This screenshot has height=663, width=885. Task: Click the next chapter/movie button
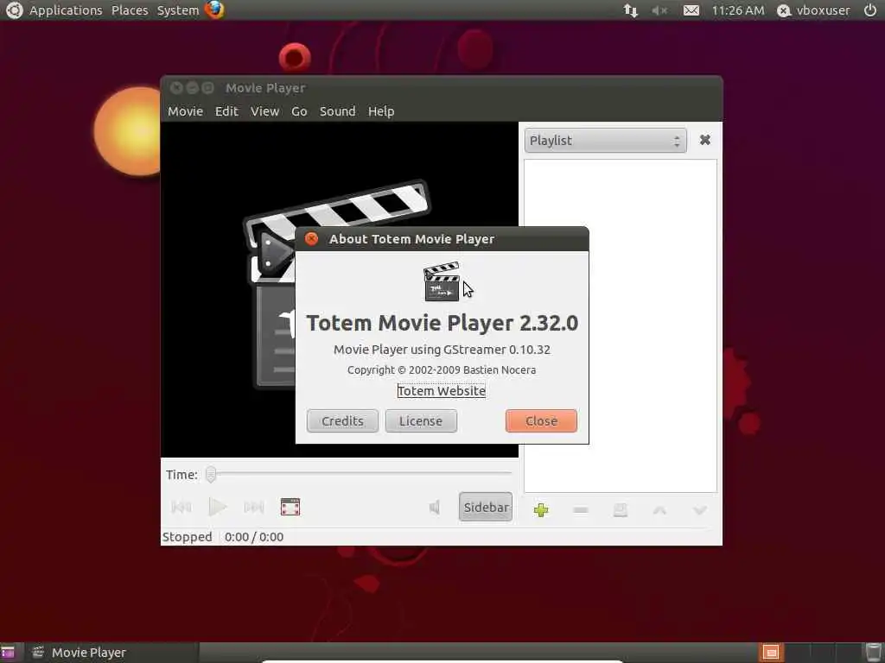254,508
